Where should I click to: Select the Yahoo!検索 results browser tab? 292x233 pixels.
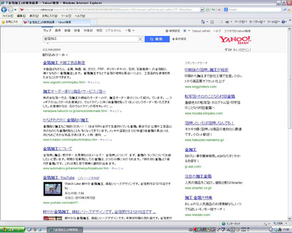pyautogui.click(x=56, y=22)
